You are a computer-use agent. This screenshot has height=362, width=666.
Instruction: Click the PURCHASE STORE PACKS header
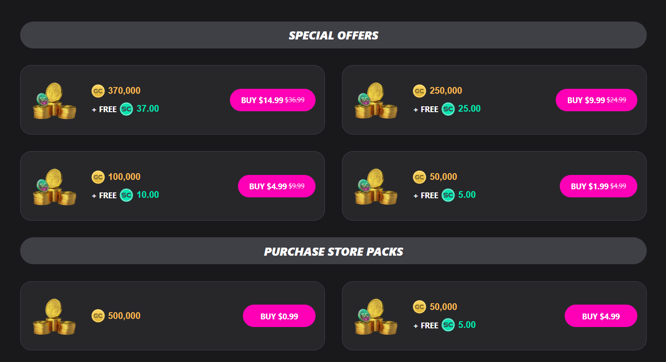coord(333,251)
